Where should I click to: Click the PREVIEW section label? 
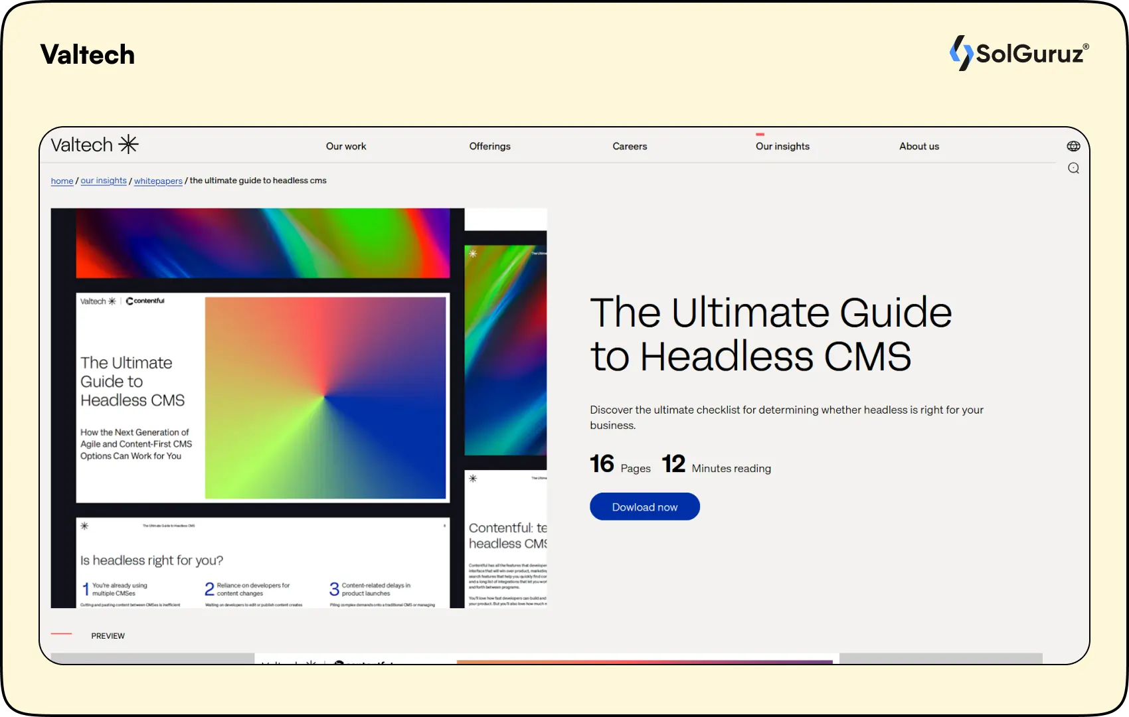coord(108,635)
